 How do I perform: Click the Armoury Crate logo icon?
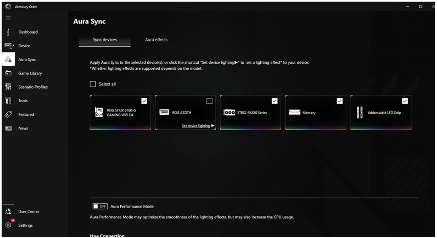coord(8,6)
